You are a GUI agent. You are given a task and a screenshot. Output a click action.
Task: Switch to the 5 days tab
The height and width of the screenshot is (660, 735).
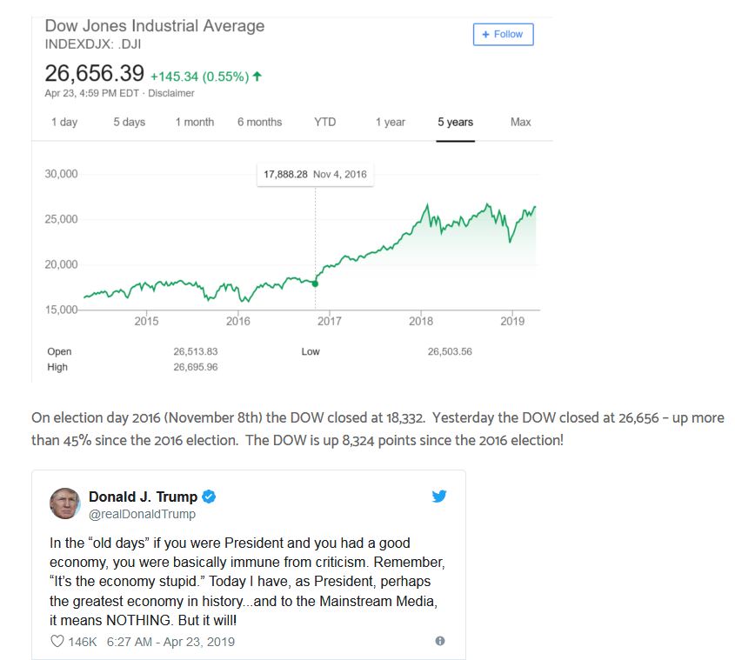(x=130, y=122)
